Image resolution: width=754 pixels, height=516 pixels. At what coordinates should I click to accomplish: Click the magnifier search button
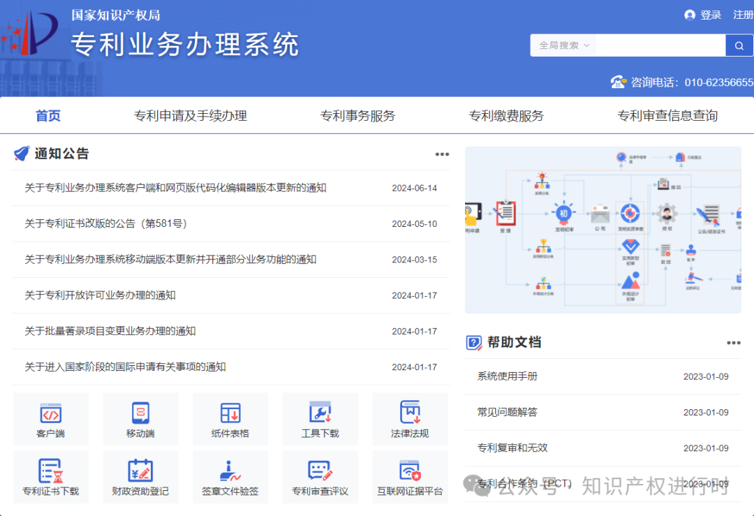click(739, 45)
